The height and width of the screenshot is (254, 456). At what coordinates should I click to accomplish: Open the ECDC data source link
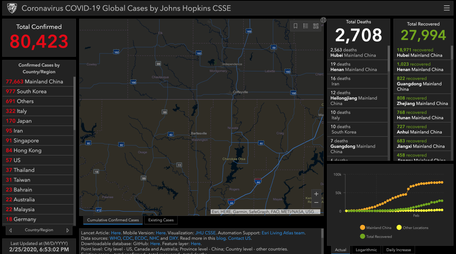(x=141, y=238)
